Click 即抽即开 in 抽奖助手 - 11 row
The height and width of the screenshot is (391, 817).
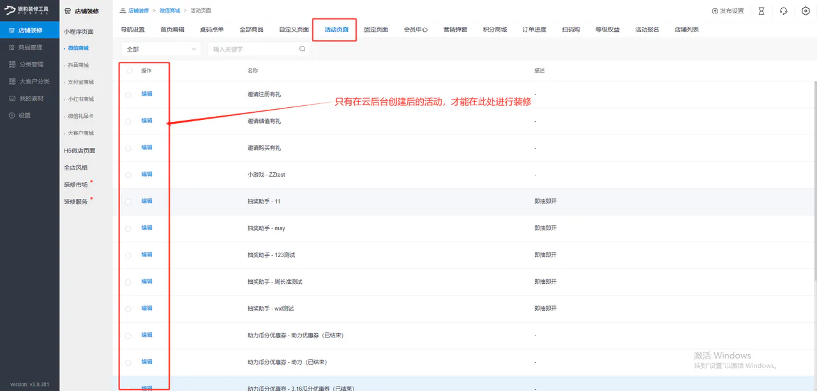[x=546, y=201]
